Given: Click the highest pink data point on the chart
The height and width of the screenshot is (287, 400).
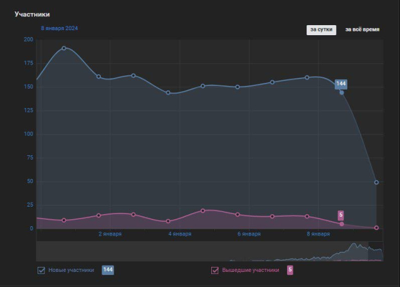Looking at the screenshot, I should click(203, 211).
